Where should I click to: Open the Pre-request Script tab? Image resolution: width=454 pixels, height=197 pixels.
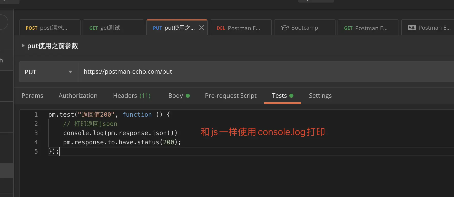[231, 96]
